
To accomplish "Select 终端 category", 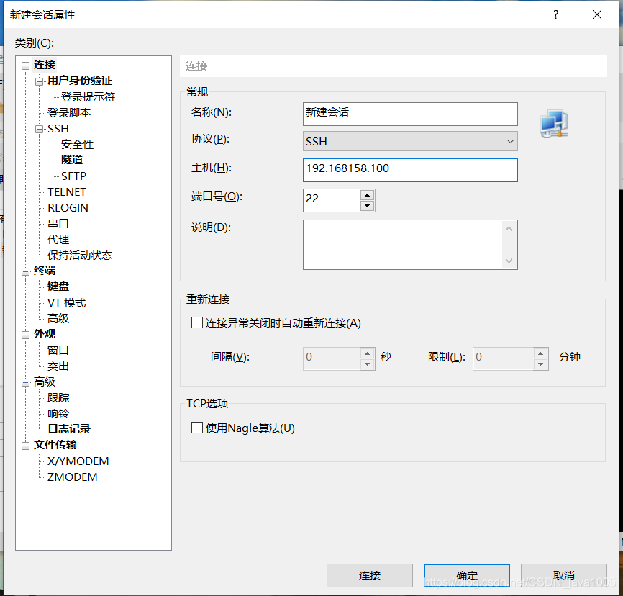I will 45,271.
